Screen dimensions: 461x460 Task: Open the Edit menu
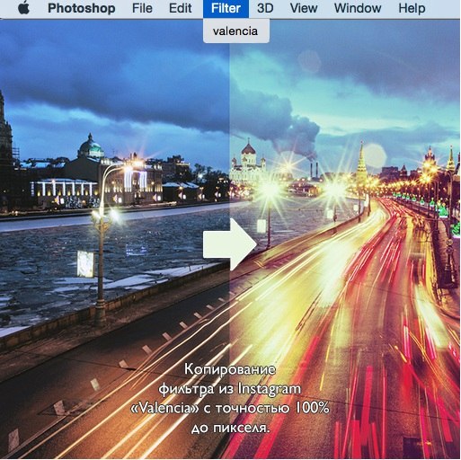tap(180, 8)
